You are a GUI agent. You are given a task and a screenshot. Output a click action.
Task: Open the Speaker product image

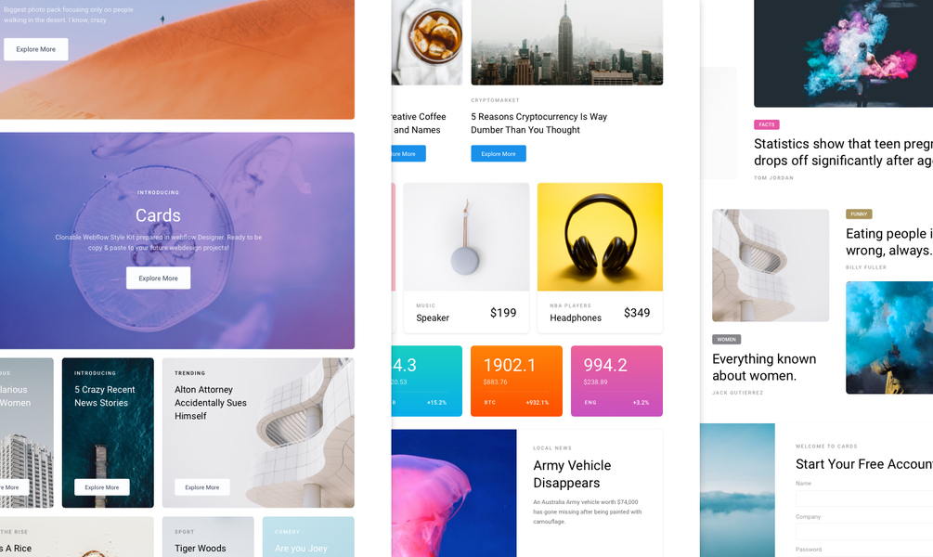pos(466,237)
